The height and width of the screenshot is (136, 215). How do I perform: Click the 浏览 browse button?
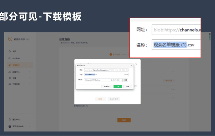126,80
